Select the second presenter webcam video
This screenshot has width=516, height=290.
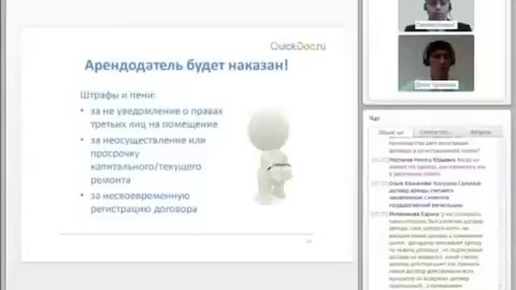click(436, 63)
